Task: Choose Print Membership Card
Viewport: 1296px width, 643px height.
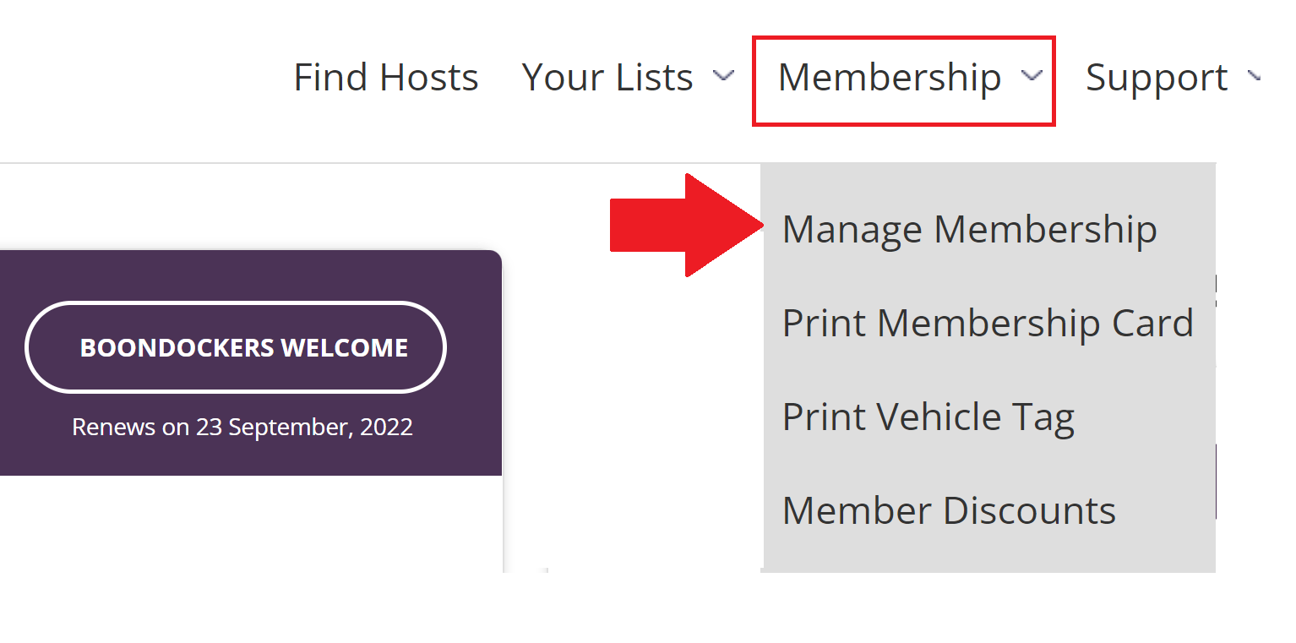Action: point(988,324)
